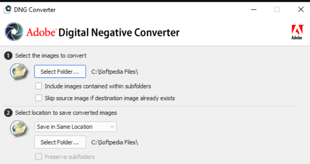
Task: Click the source path C:\Softpedia Files\
Action: coord(115,72)
